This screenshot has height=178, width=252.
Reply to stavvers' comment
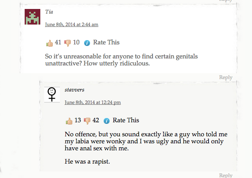point(225,175)
